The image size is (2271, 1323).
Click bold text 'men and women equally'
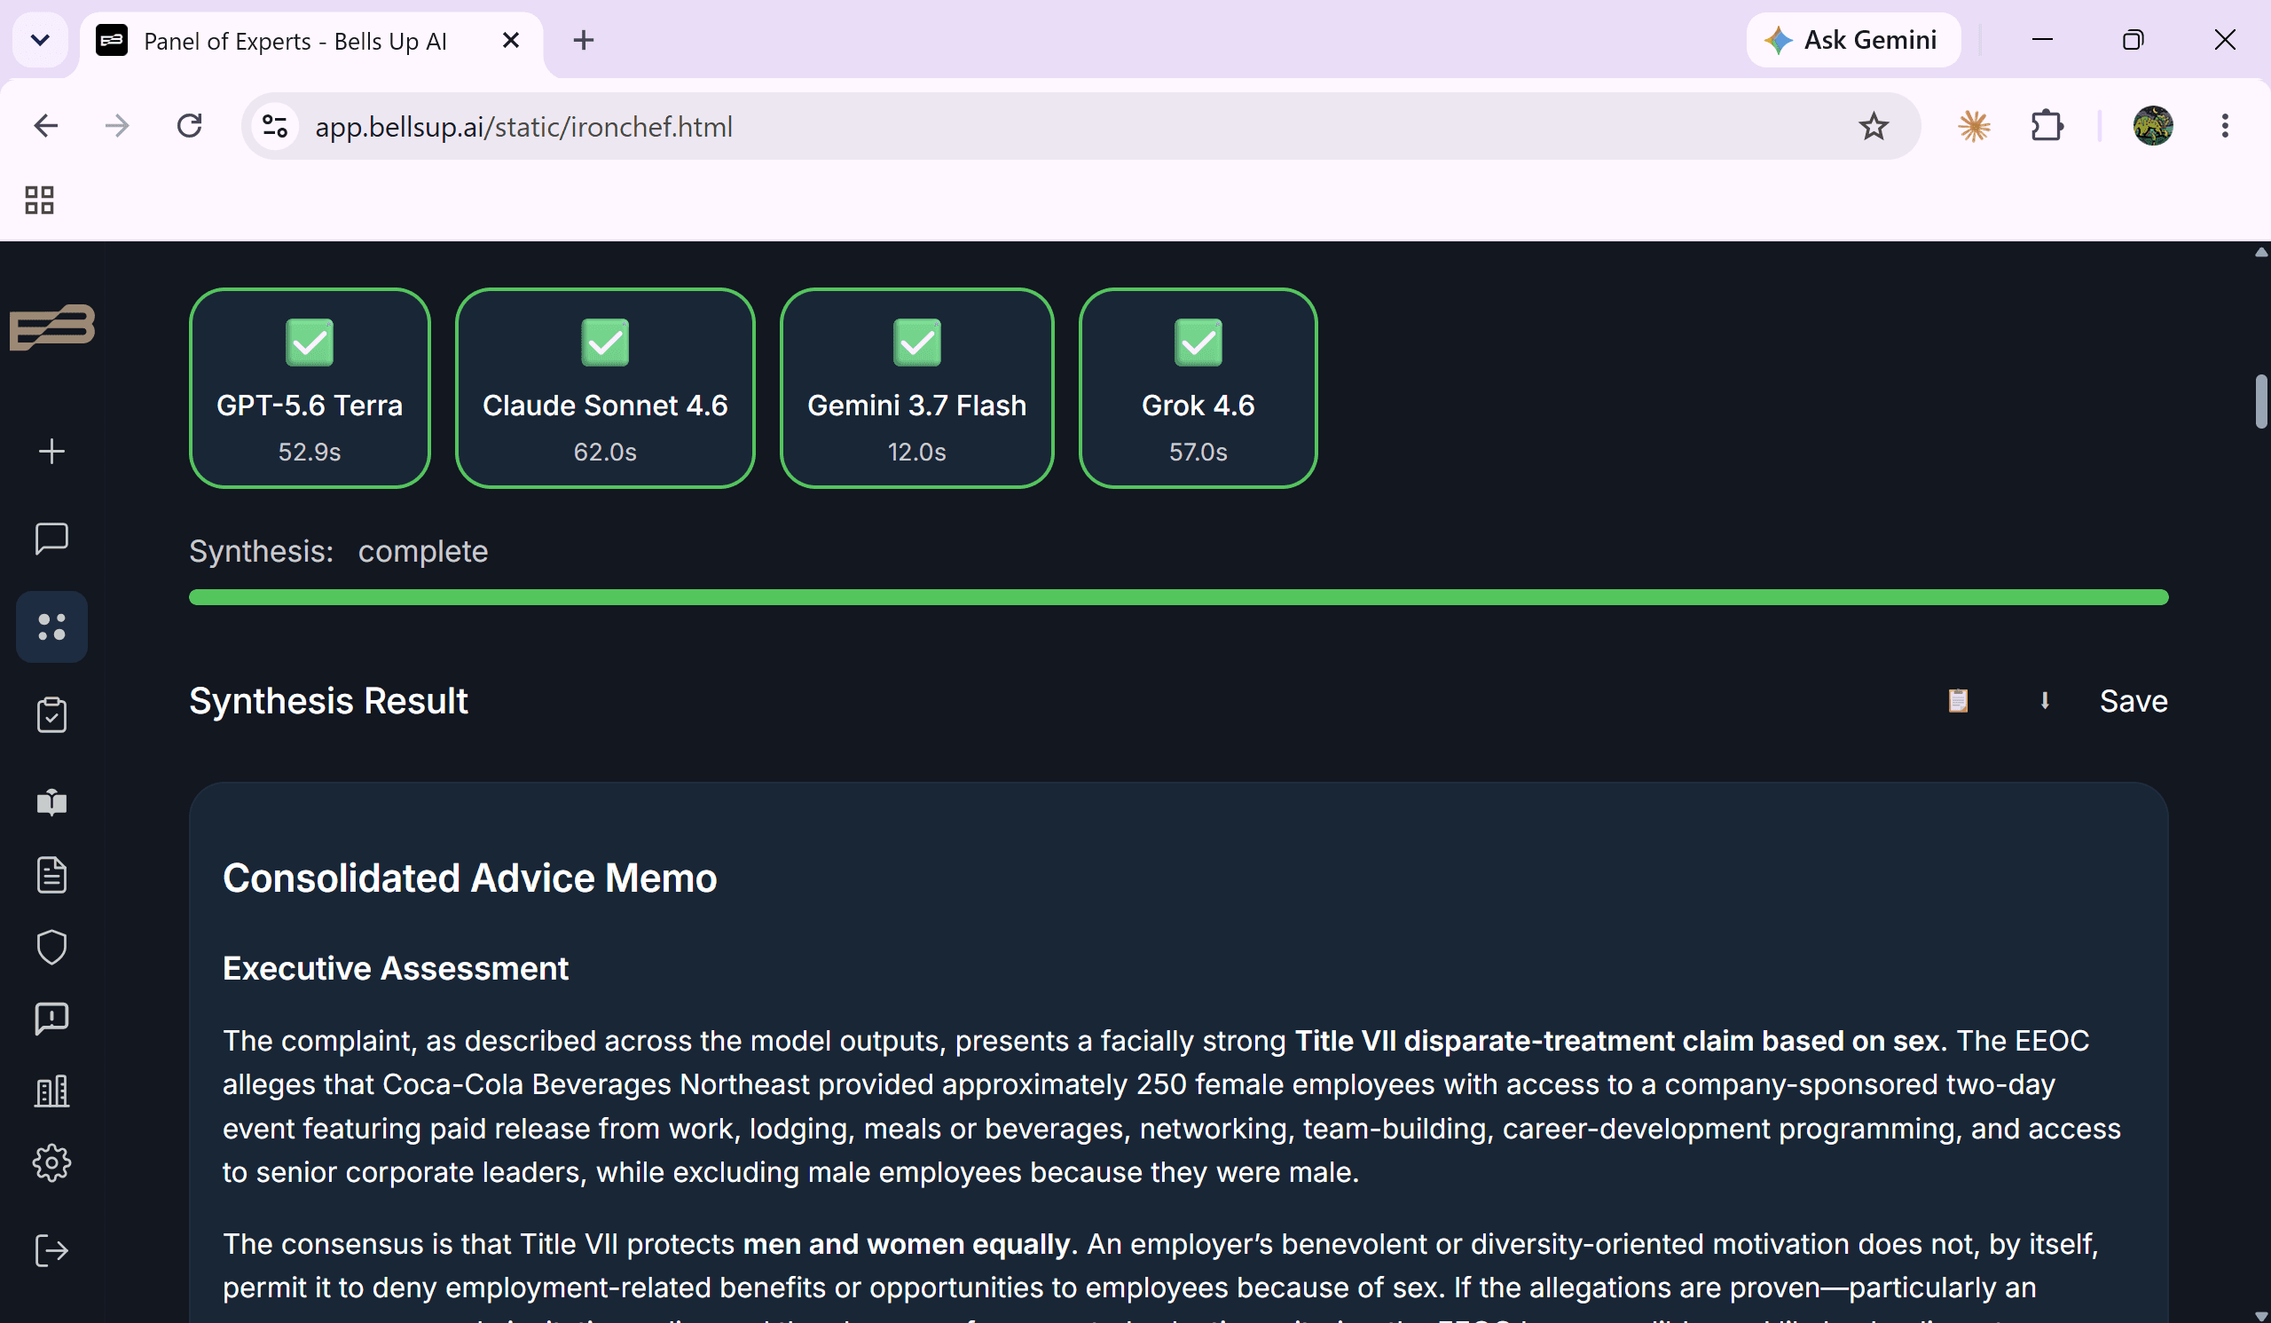pyautogui.click(x=906, y=1244)
